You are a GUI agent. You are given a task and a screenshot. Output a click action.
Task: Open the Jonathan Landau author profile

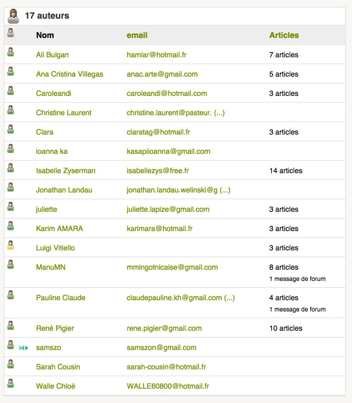point(64,190)
